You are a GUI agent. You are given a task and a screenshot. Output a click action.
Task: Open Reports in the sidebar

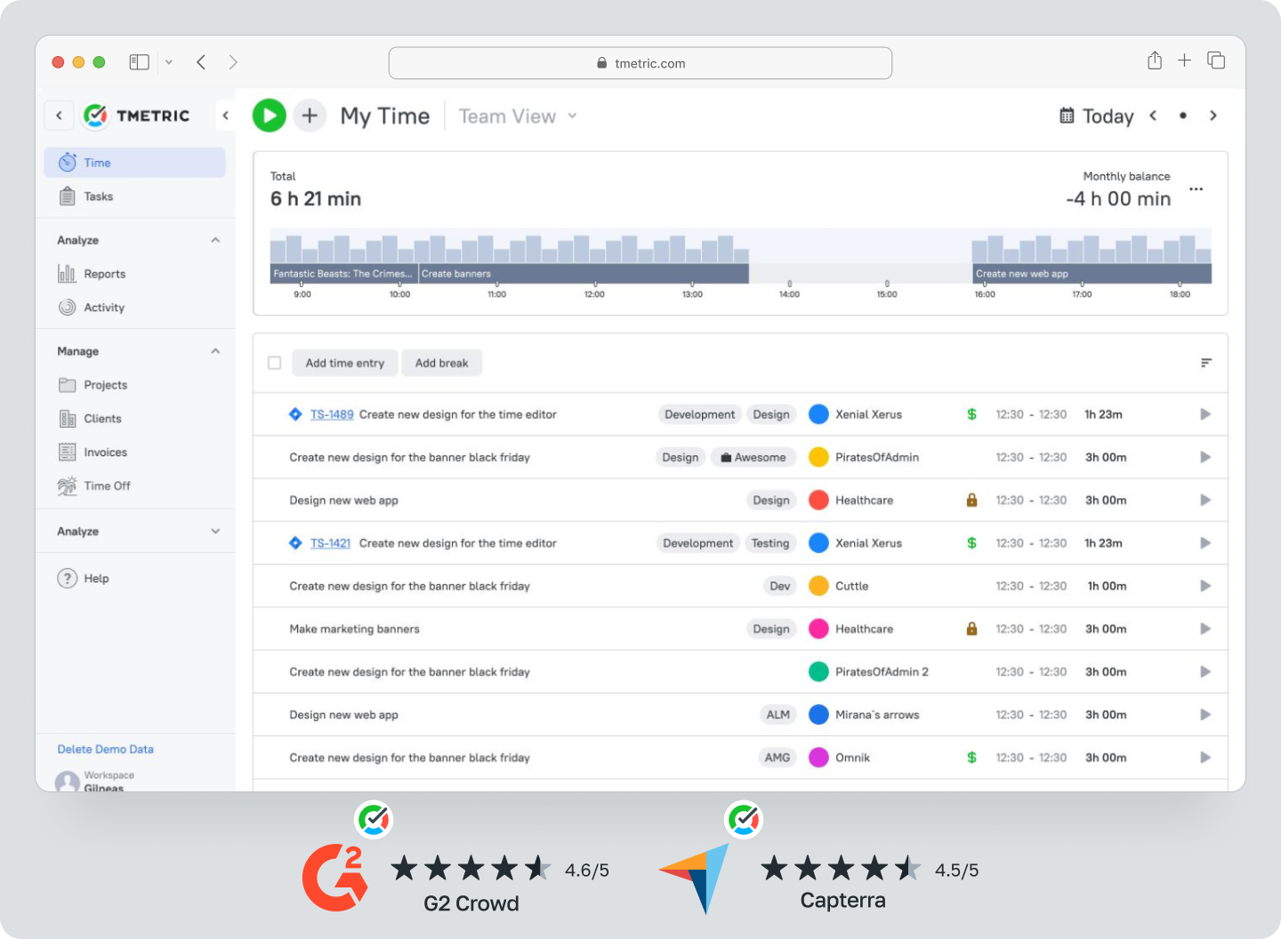pos(104,274)
